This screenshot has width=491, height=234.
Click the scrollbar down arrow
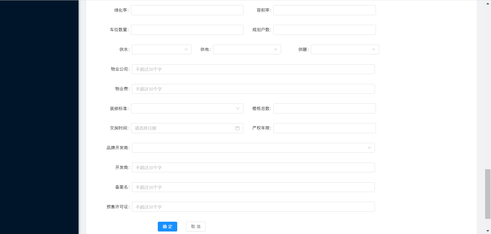pyautogui.click(x=488, y=231)
